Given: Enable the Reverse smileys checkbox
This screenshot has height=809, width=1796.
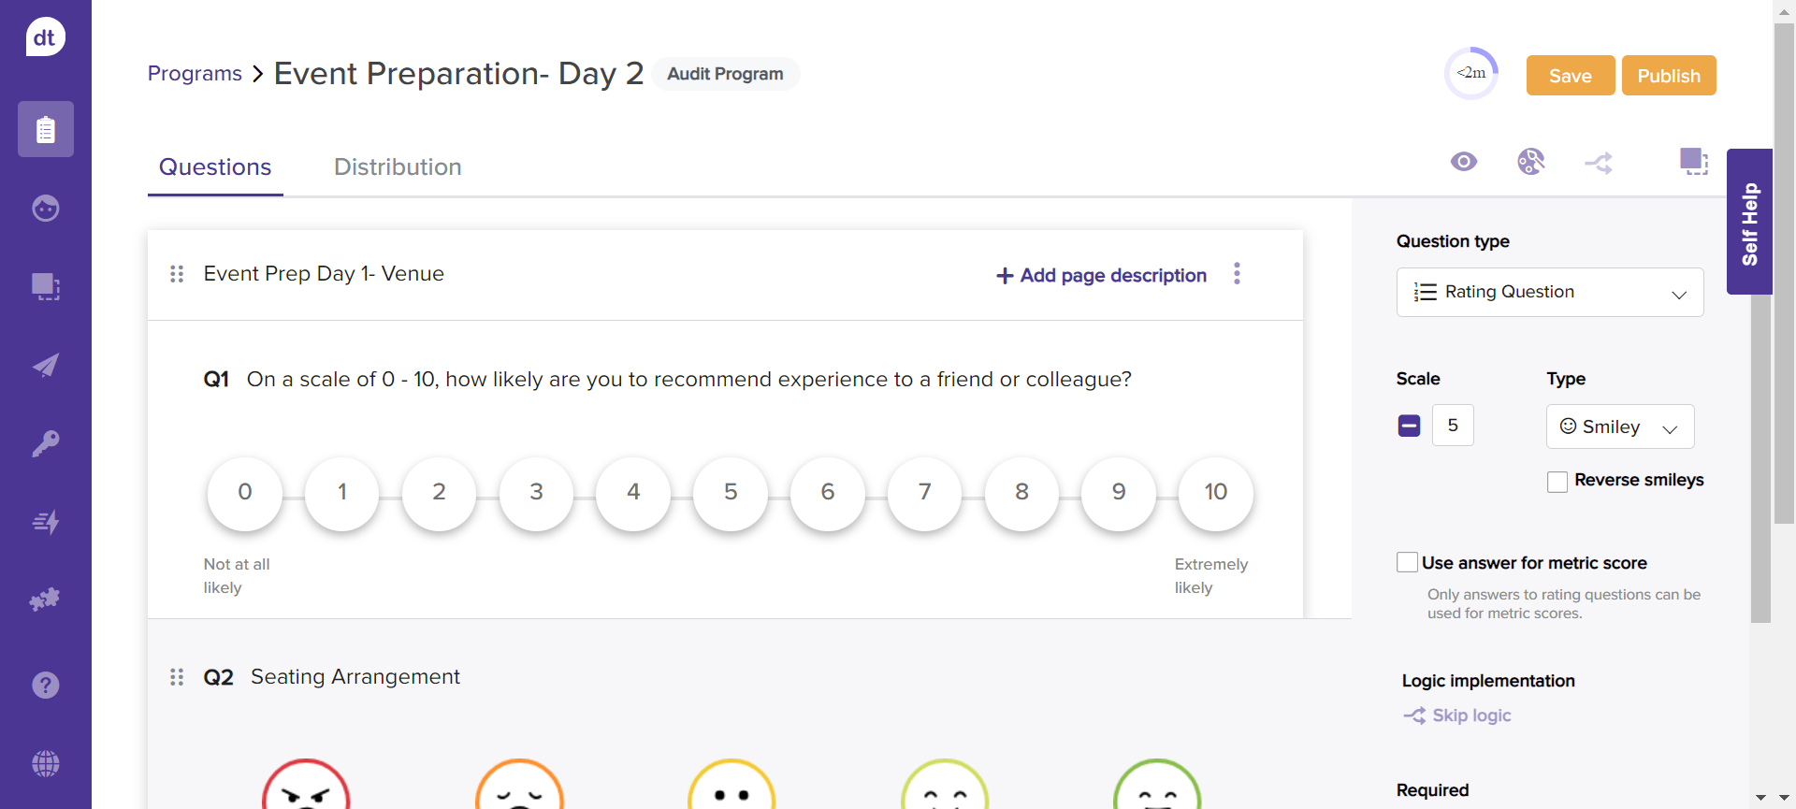Looking at the screenshot, I should click(x=1557, y=482).
